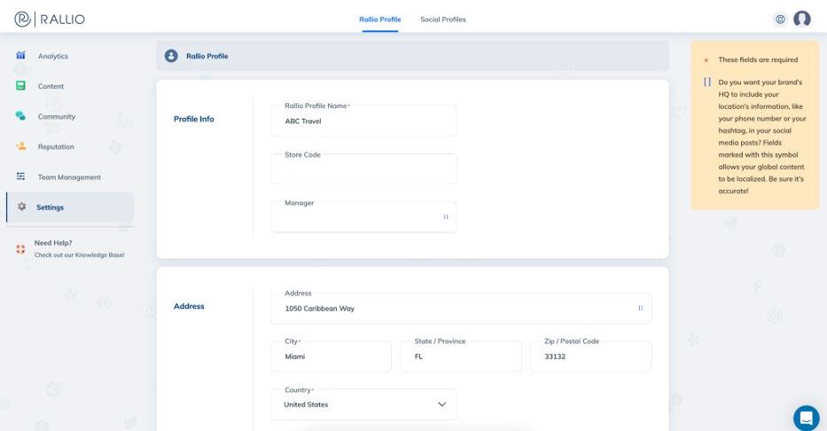Open Community from the sidebar

pos(57,116)
